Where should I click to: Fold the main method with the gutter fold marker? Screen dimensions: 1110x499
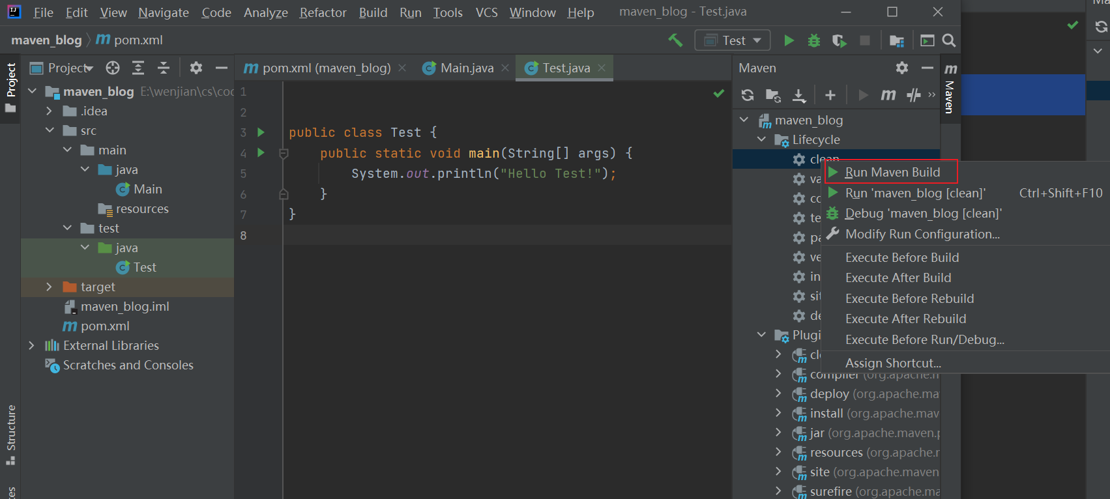point(284,154)
